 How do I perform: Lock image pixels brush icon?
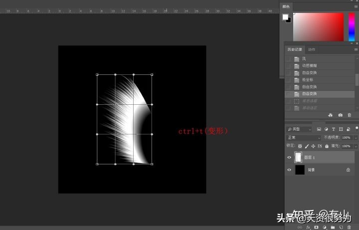[x=307, y=146]
